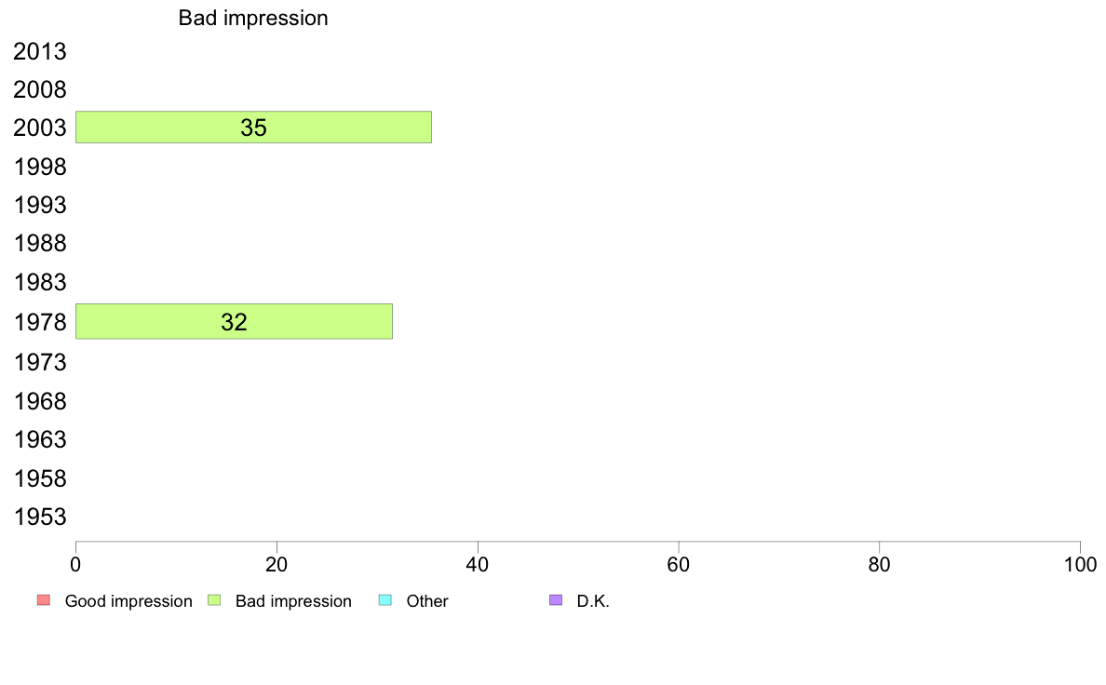Viewport: 1106px width, 685px height.
Task: Click the 1978 green bar
Action: pos(234,322)
